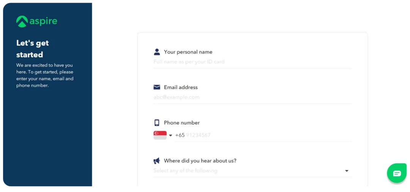Click the person icon beside personal name
The height and width of the screenshot is (192, 410).
click(x=157, y=52)
